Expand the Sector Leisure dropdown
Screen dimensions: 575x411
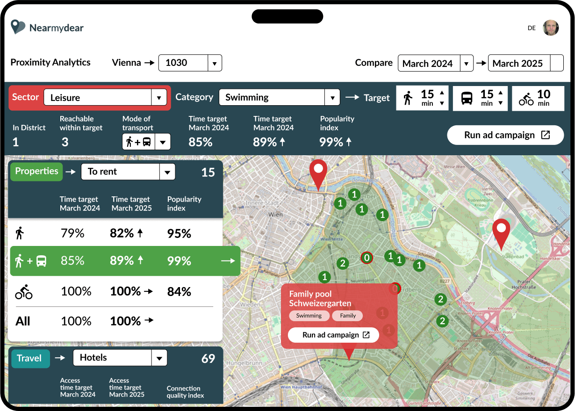click(x=159, y=98)
